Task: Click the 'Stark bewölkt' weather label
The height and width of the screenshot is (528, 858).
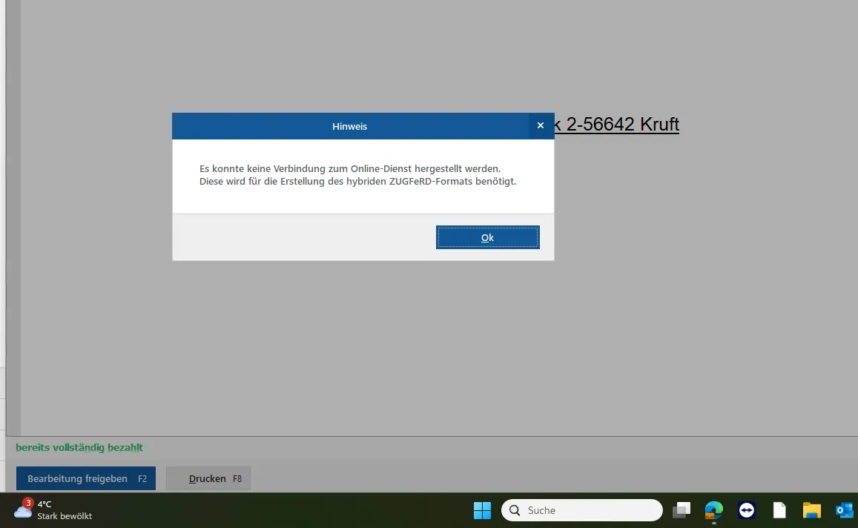Action: pos(65,516)
